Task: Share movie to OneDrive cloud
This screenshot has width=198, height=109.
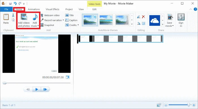Action: pos(155,21)
